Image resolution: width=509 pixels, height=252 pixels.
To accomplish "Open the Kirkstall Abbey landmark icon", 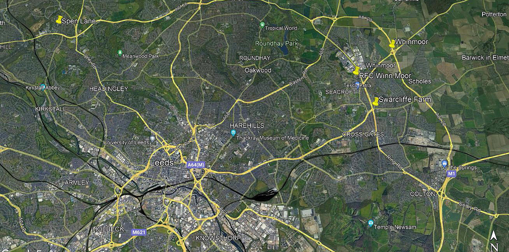I will (x=43, y=86).
